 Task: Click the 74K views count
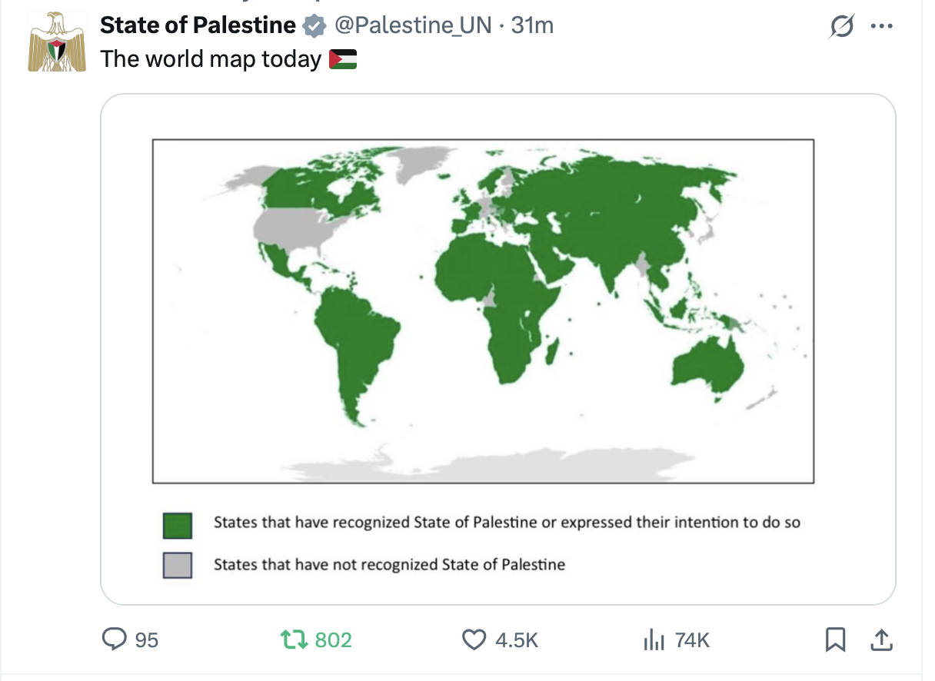[x=692, y=639]
